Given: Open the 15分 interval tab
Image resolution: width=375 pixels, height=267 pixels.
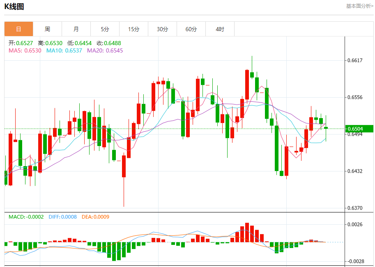Looking at the screenshot, I should tap(133, 29).
